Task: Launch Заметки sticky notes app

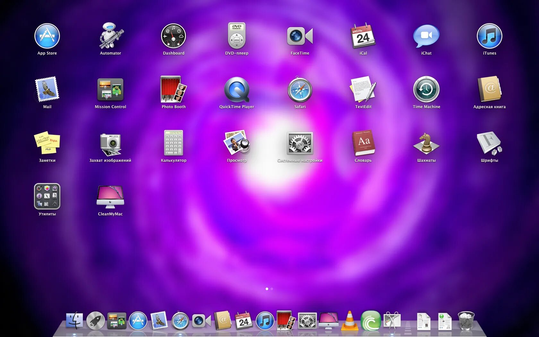Action: point(47,143)
